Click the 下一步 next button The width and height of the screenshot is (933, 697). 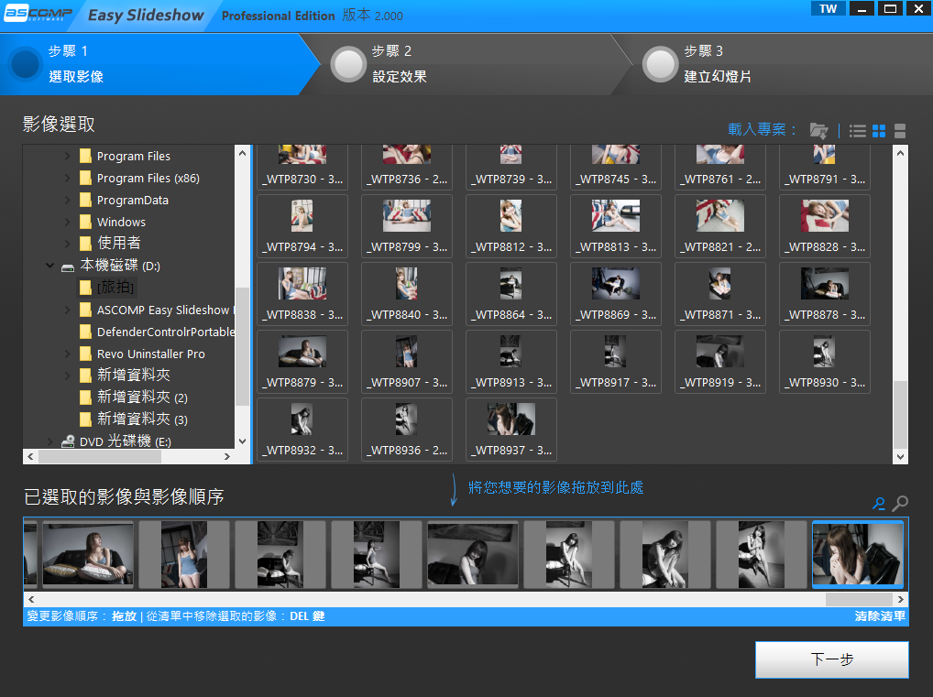pos(831,659)
